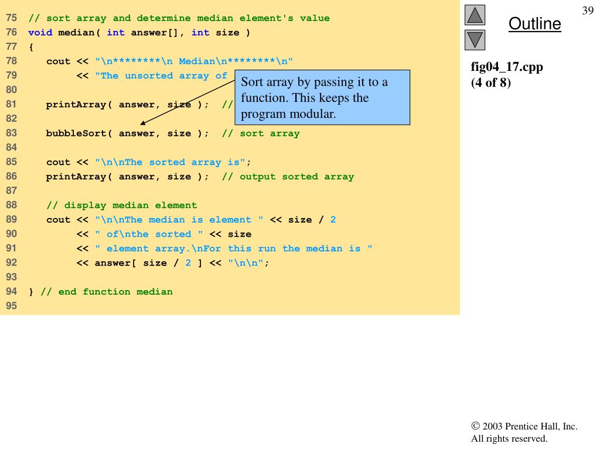Click the down arrow navigation button
This screenshot has width=600, height=450.
tap(475, 40)
